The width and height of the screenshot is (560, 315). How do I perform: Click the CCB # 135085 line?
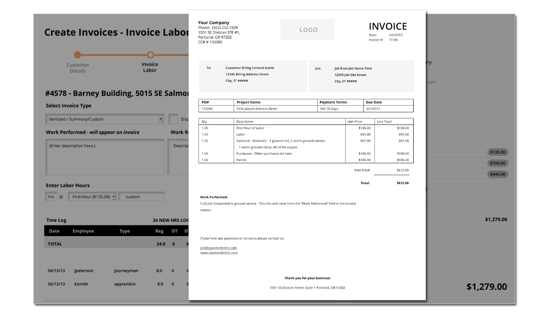210,42
